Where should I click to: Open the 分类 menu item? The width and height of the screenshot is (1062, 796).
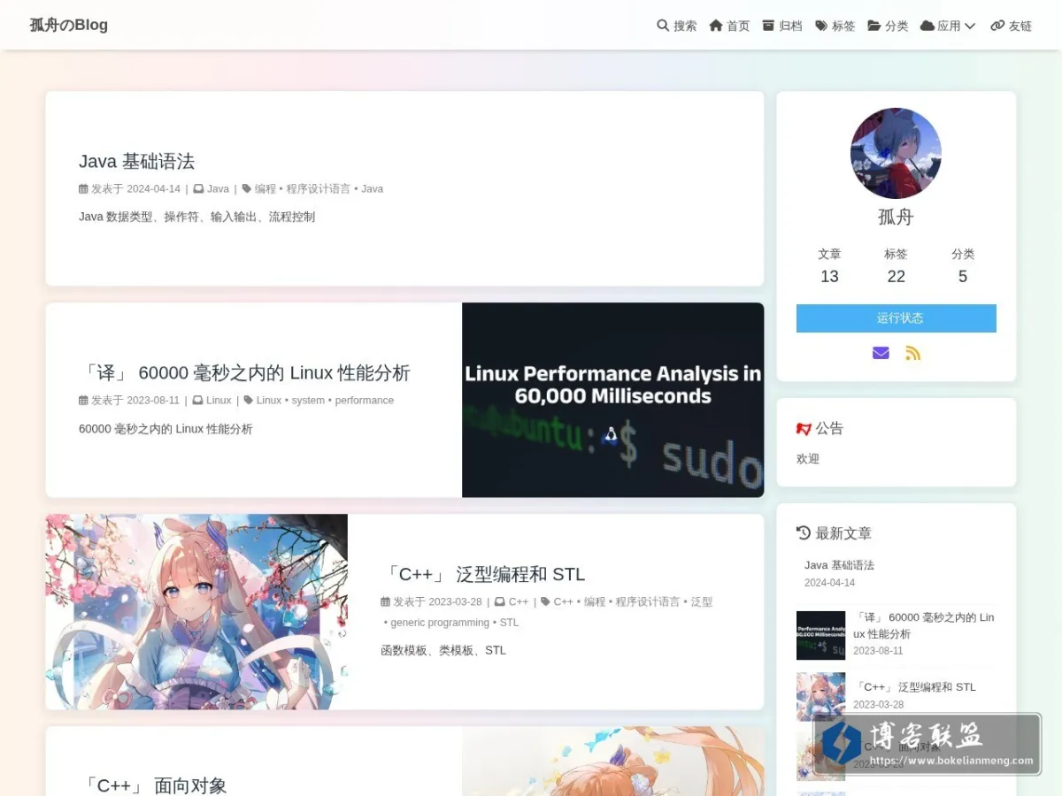(888, 26)
